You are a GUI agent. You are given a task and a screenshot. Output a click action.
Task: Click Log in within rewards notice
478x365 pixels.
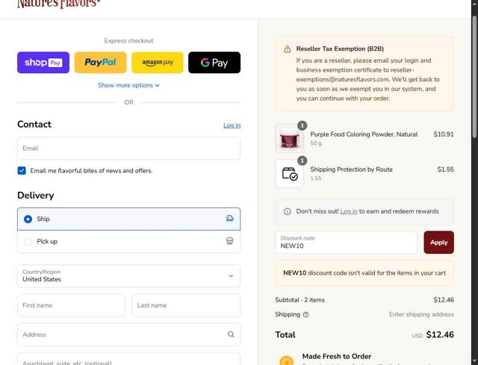349,211
